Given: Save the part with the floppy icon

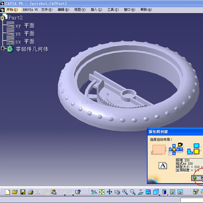Looking at the screenshot, I should (23, 192).
